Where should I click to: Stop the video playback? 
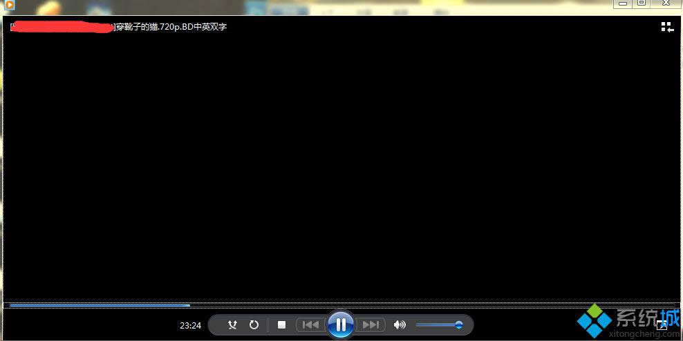pyautogui.click(x=281, y=325)
